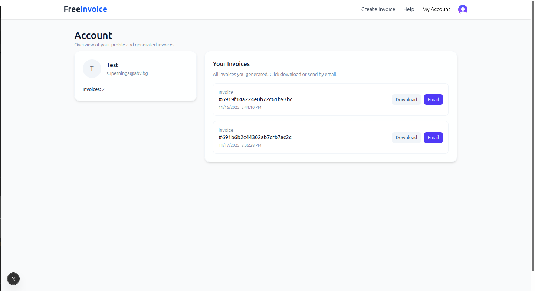Open the dark circle icon at bottom left

13,279
